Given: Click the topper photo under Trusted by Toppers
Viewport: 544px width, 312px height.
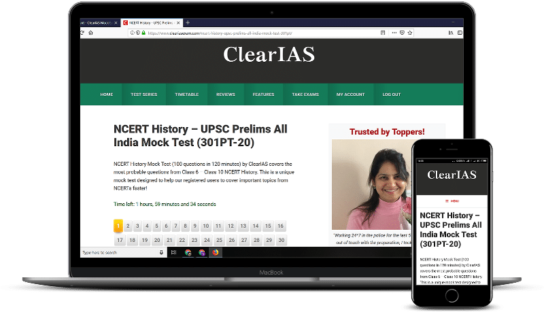Looking at the screenshot, I should pos(371,184).
